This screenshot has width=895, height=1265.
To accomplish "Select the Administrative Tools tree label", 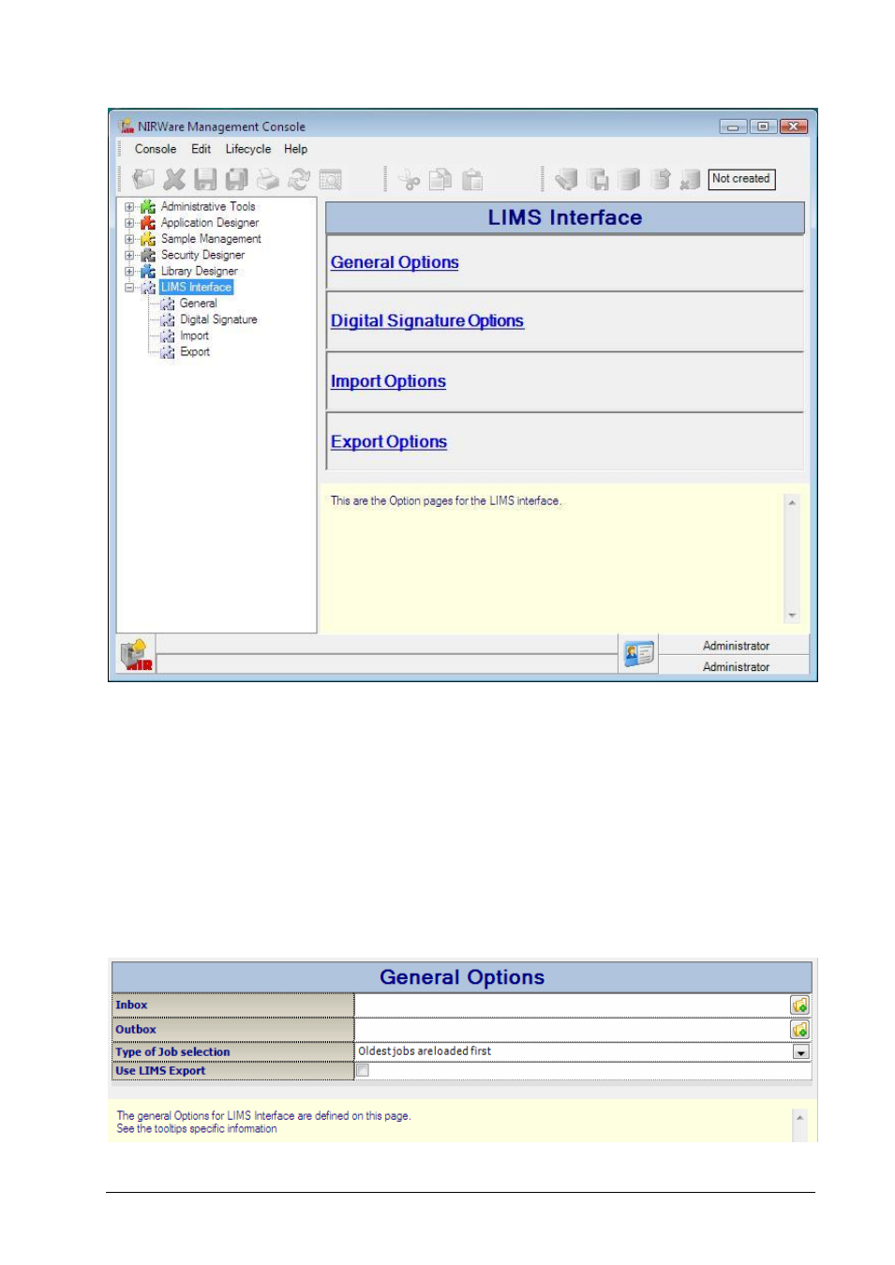I will [x=208, y=206].
